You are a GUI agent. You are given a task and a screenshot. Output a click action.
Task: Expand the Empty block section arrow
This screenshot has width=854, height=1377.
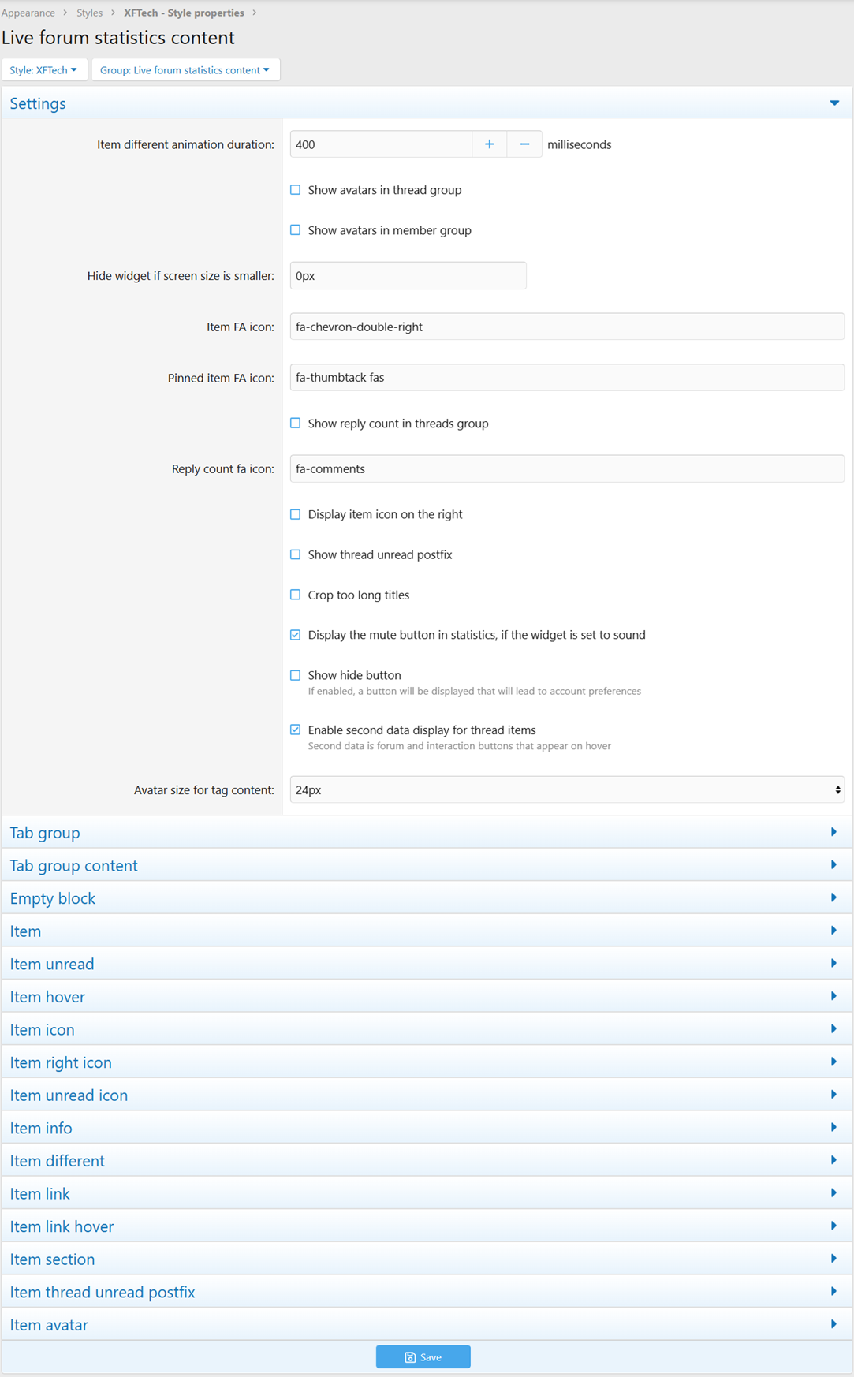click(x=833, y=898)
